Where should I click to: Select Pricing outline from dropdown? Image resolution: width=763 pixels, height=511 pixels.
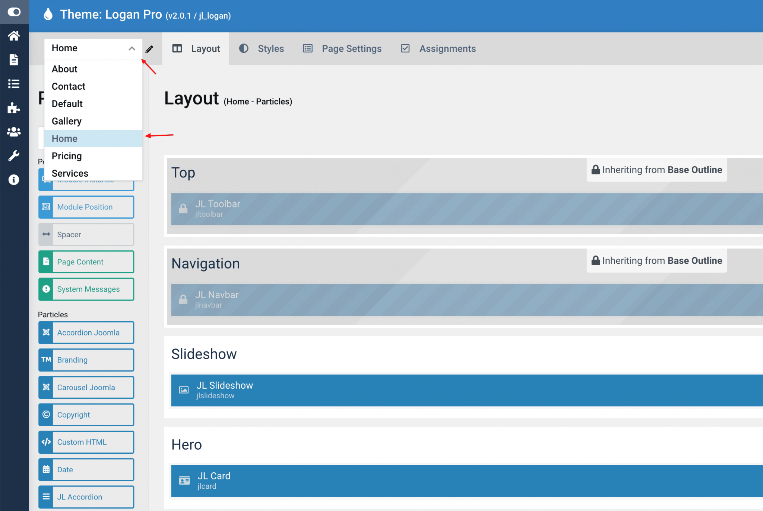pos(93,156)
